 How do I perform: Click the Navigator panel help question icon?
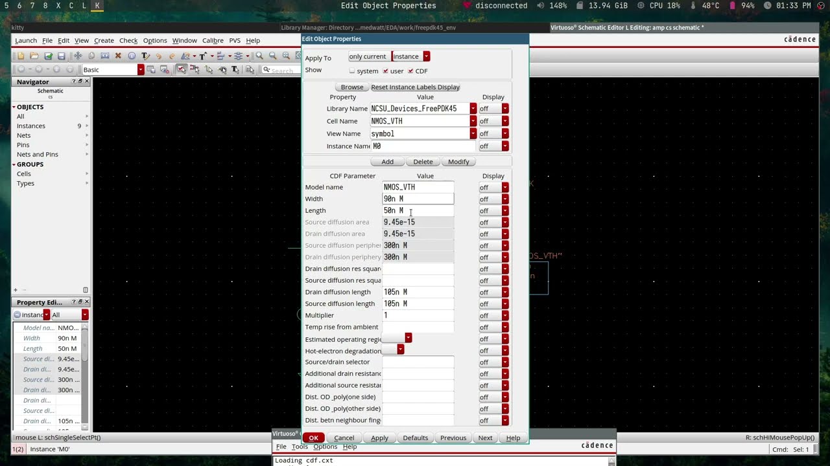pyautogui.click(x=73, y=82)
